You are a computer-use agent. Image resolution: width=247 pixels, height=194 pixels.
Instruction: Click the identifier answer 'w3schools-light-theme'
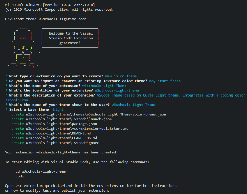pos(117,91)
